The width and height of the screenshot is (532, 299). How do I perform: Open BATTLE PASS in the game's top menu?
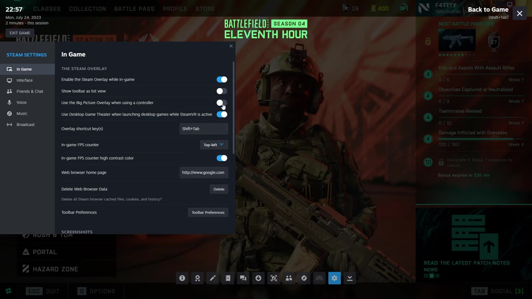(134, 9)
